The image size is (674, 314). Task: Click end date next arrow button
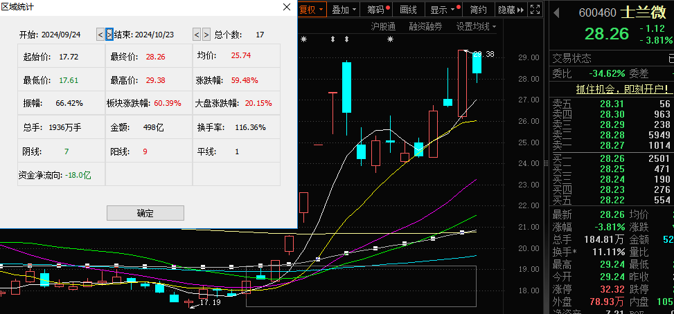[x=206, y=35]
